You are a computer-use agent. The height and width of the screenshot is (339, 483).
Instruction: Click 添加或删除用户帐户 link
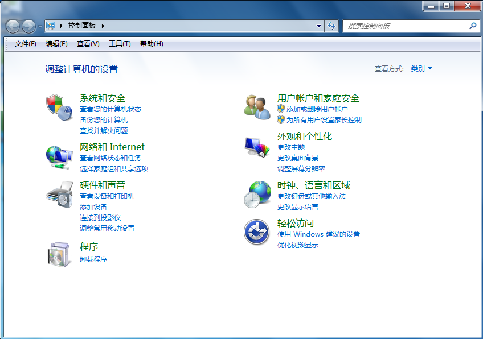point(317,109)
